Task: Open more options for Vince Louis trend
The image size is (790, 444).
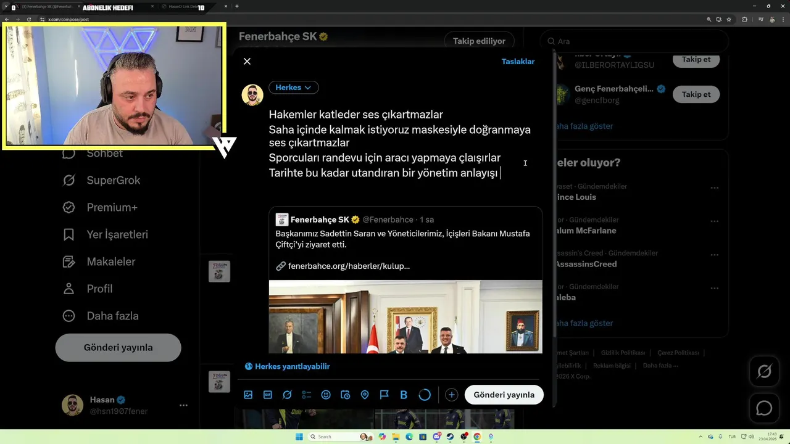Action: (x=714, y=187)
